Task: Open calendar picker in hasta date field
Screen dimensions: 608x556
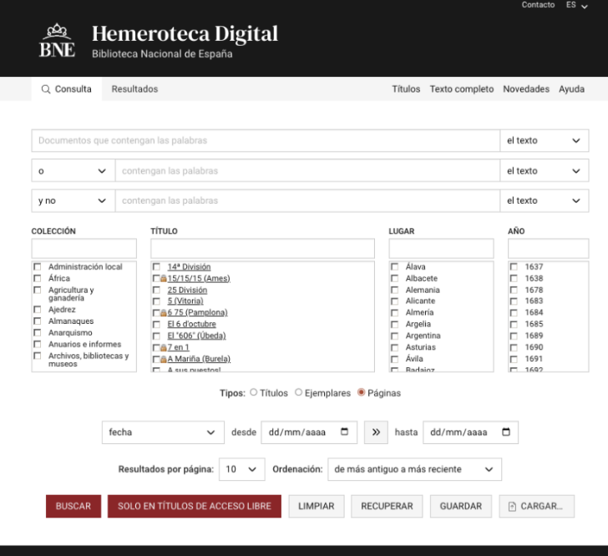Action: [506, 432]
